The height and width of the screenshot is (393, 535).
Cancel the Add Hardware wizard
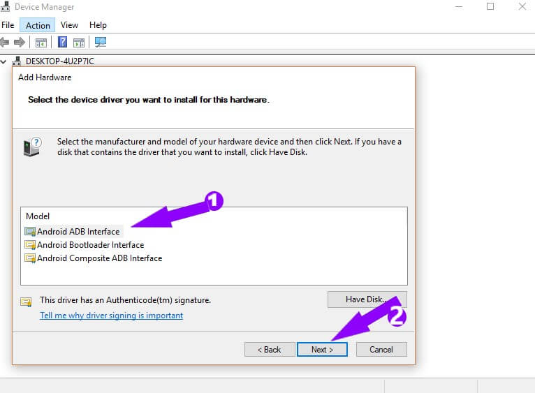pos(381,349)
